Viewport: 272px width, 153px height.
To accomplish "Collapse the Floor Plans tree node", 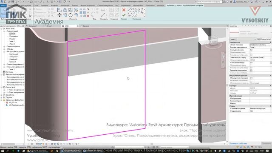I will (x=4, y=31).
